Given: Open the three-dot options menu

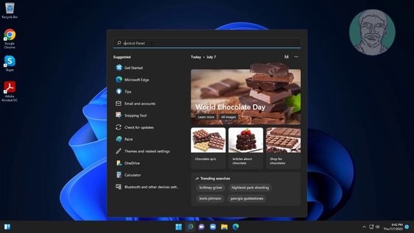Looking at the screenshot, I should pos(296,57).
